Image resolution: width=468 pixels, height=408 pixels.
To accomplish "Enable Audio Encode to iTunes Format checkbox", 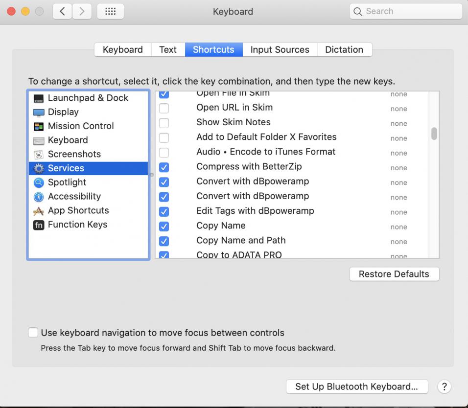I will 164,152.
